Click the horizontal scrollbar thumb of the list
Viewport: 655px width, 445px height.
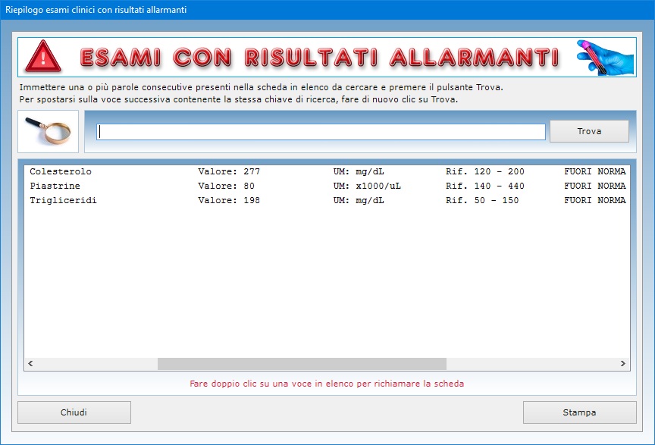[302, 364]
